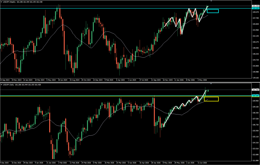Screen dimensions: 260x165
Task: Click the 150.275 price scale value
Action: point(255,42)
